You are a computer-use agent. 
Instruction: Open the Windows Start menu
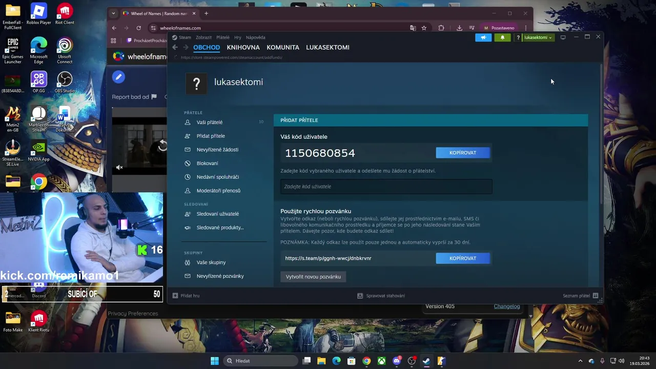[215, 361]
